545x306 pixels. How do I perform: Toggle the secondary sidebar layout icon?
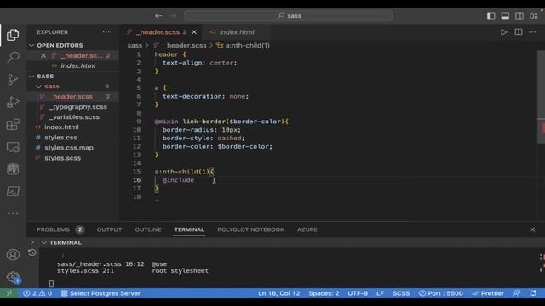tap(519, 15)
